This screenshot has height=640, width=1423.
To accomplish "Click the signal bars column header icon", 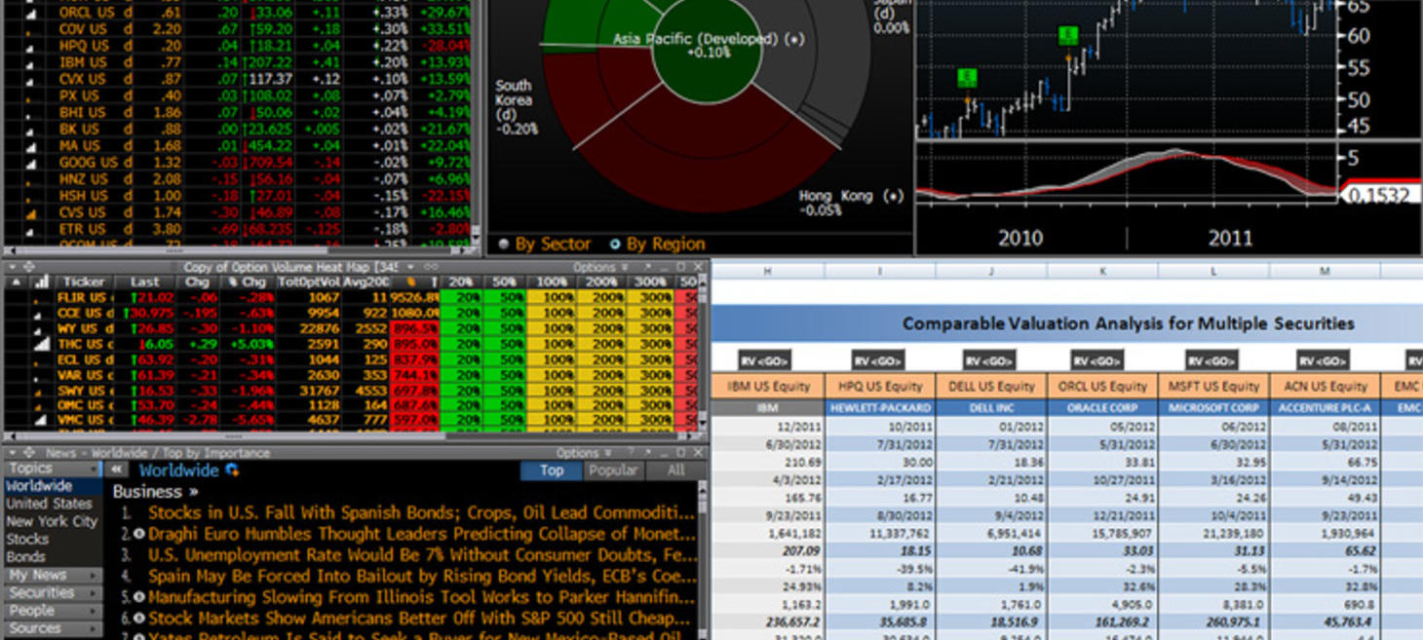I will pos(41,282).
